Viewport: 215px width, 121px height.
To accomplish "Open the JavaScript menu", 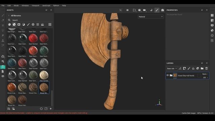I will tap(46, 6).
